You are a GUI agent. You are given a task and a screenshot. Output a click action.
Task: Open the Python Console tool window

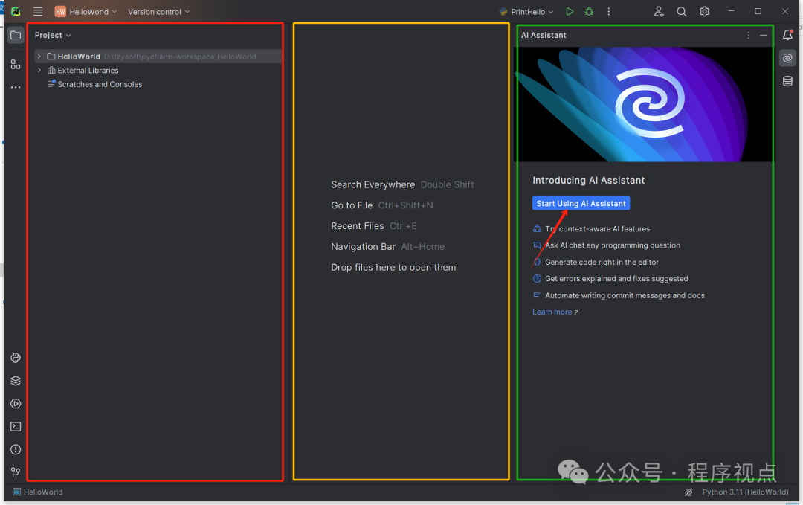click(x=16, y=358)
